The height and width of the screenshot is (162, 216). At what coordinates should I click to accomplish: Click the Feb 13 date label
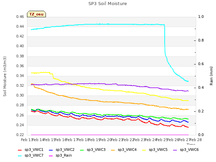27,140
